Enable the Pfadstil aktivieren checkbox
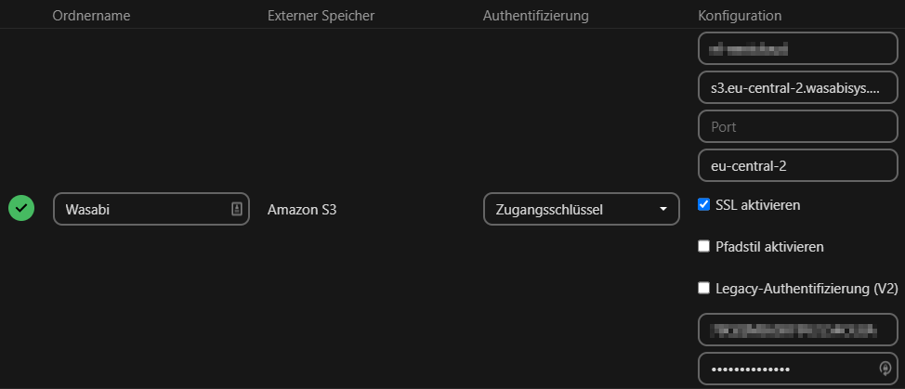Viewport: 905px width, 389px height. coord(704,246)
